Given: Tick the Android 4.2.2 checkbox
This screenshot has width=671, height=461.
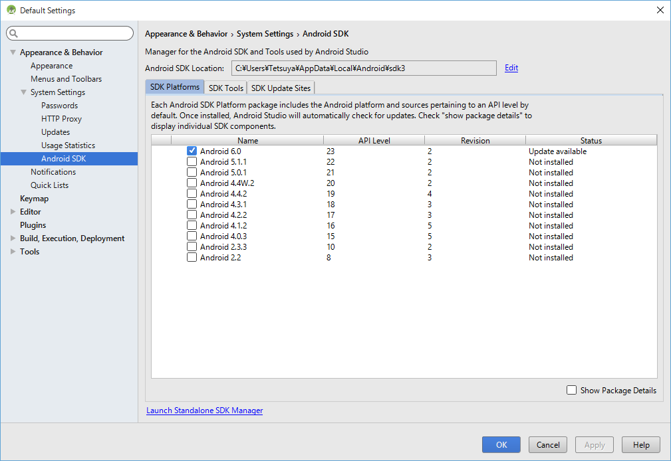Looking at the screenshot, I should tap(192, 215).
